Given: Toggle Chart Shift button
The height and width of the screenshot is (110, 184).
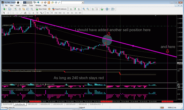Looking at the screenshot, I should [97, 9].
